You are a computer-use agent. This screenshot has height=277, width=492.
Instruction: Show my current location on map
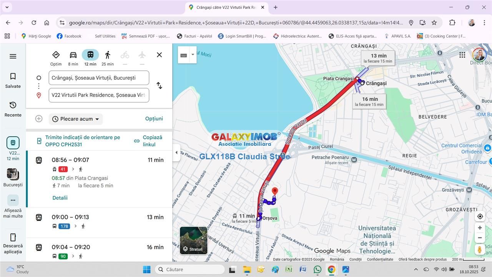(x=480, y=216)
